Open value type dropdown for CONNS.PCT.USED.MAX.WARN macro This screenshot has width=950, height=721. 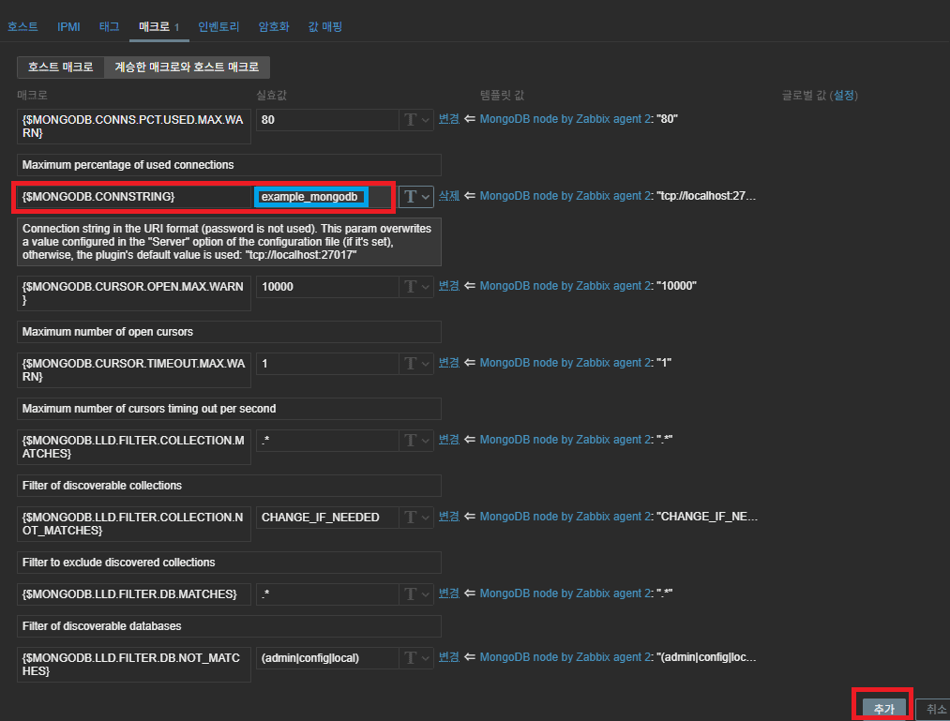coord(415,119)
